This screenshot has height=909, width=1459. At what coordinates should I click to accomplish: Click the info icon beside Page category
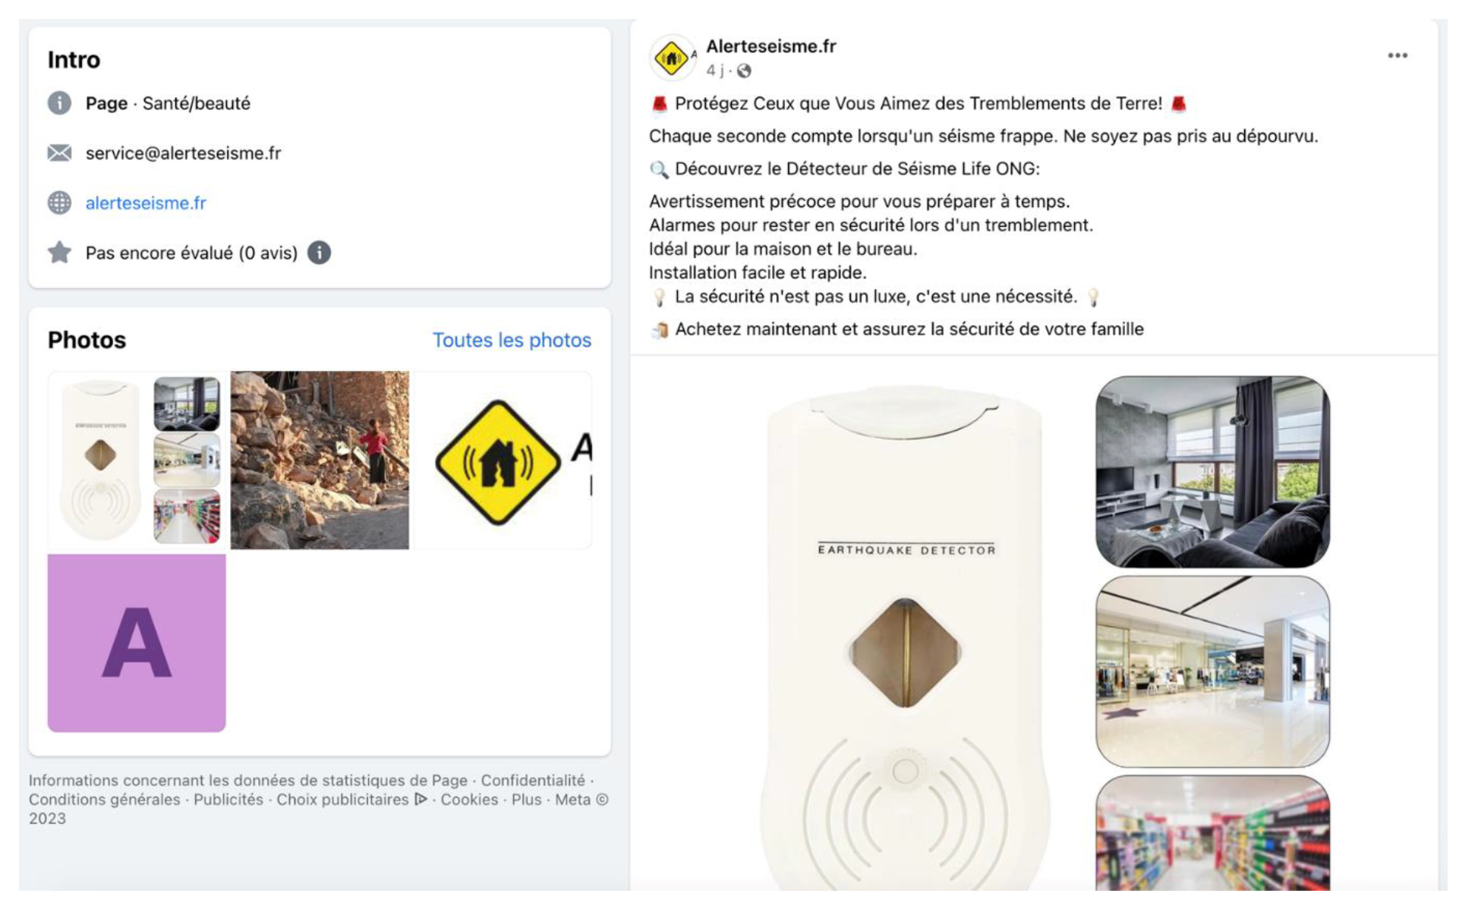(x=59, y=103)
